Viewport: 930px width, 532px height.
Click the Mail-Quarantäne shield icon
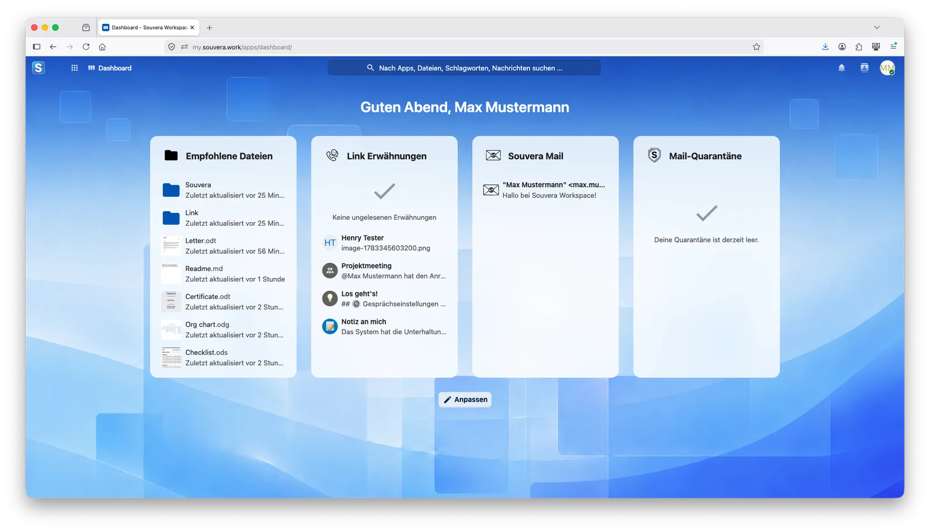point(654,155)
